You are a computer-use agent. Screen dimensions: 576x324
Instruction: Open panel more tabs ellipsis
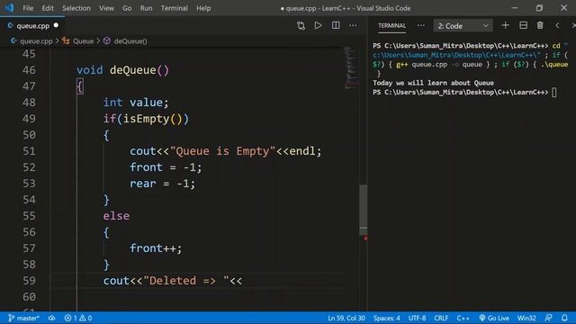click(421, 25)
